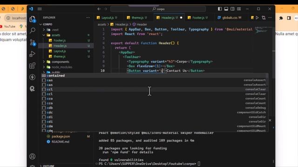Open the hamburger application menu
Screen dimensions: 298x167
tap(40, 9)
